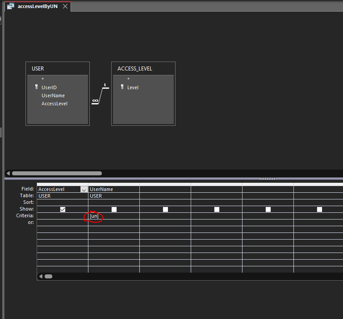Click the [un] criteria cell
Image resolution: width=343 pixels, height=319 pixels.
click(114, 216)
